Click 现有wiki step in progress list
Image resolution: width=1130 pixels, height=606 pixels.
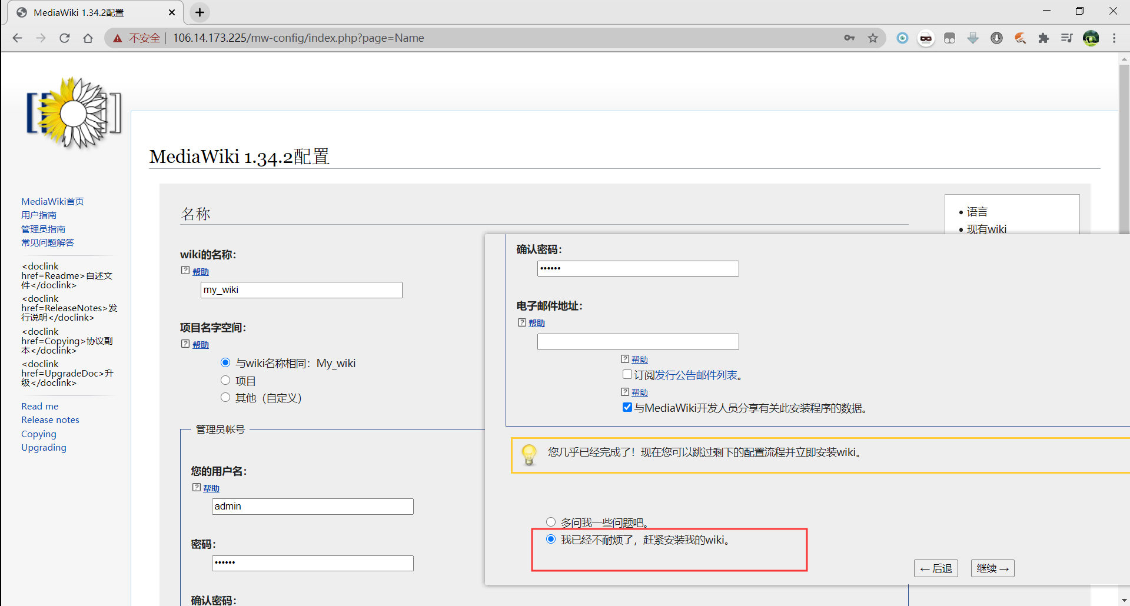[x=986, y=229]
